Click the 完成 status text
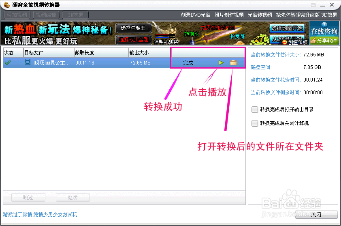The width and height of the screenshot is (341, 226). [188, 63]
